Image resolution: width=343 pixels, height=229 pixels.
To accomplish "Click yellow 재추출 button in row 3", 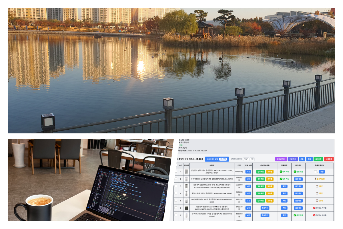I will pyautogui.click(x=270, y=186).
